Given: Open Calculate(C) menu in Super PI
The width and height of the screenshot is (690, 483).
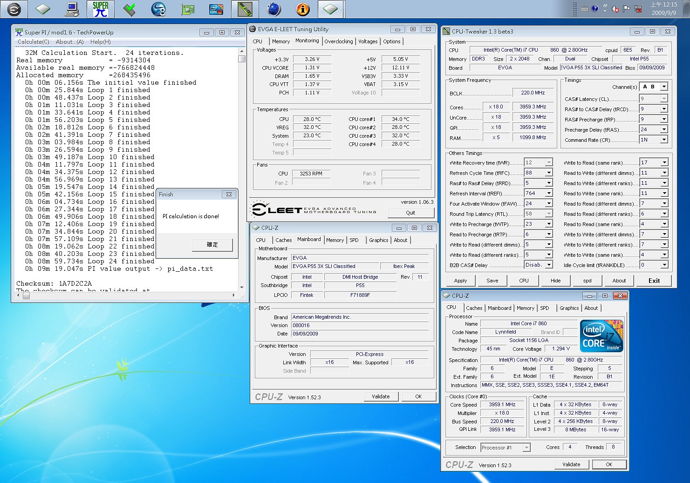Looking at the screenshot, I should point(33,42).
